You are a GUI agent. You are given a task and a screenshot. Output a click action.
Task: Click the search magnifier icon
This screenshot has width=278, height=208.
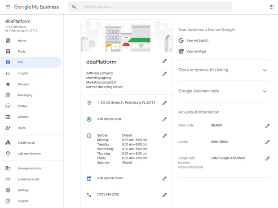pos(74,7)
